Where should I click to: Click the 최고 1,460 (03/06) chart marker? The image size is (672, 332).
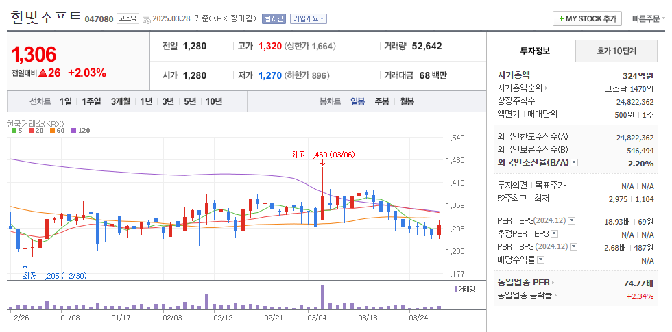click(323, 155)
